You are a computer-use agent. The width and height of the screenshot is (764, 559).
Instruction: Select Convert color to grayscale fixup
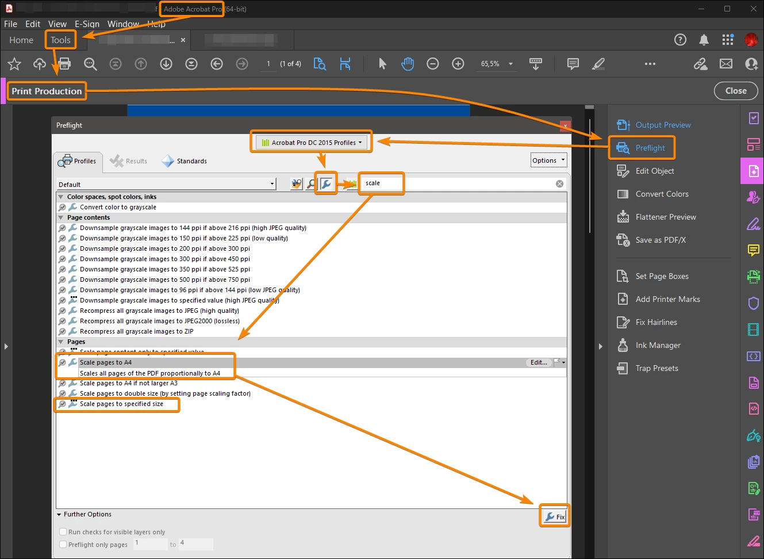click(x=118, y=207)
